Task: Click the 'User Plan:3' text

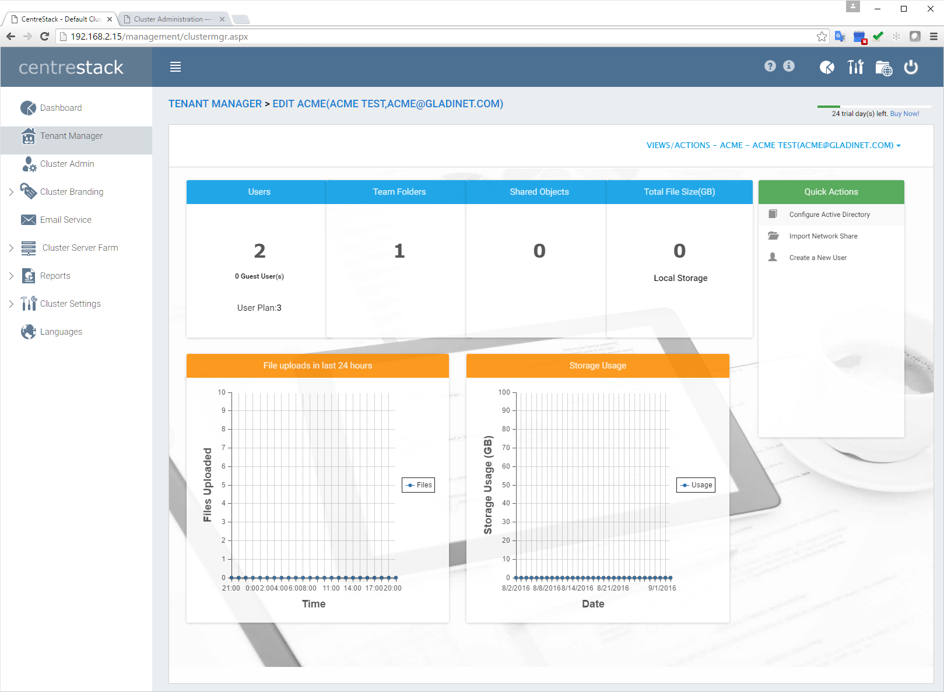Action: pos(259,308)
